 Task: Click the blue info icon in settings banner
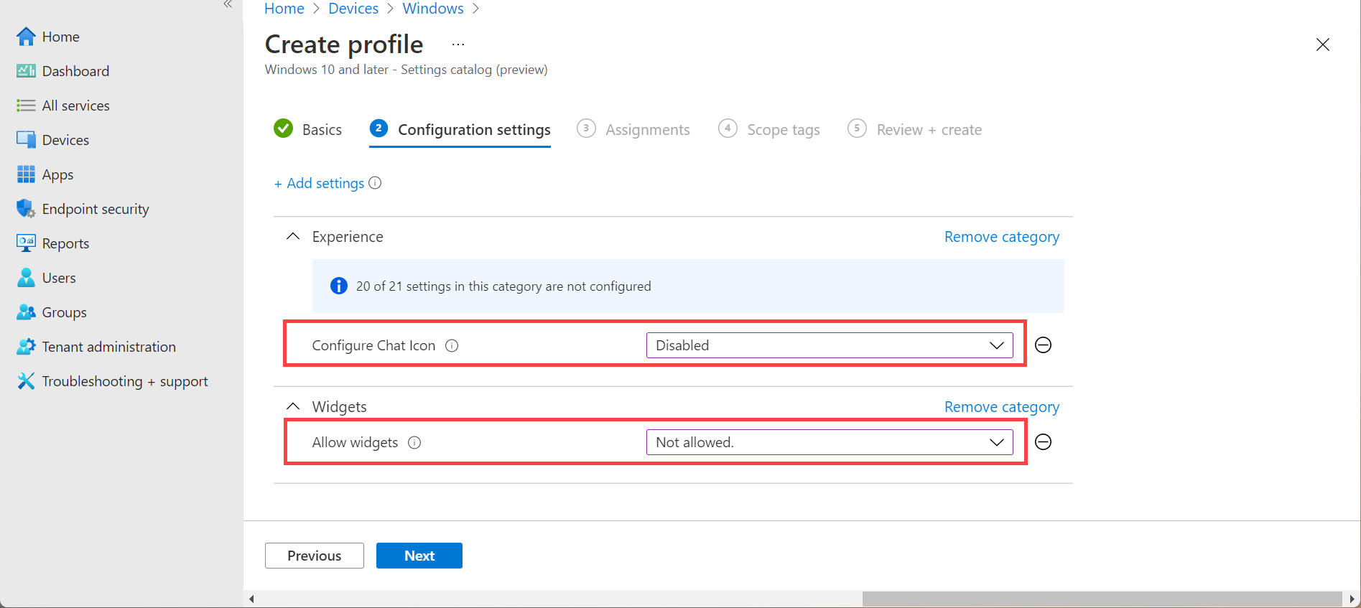coord(339,286)
